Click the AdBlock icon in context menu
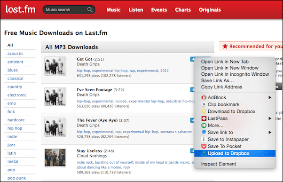 coord(204,97)
